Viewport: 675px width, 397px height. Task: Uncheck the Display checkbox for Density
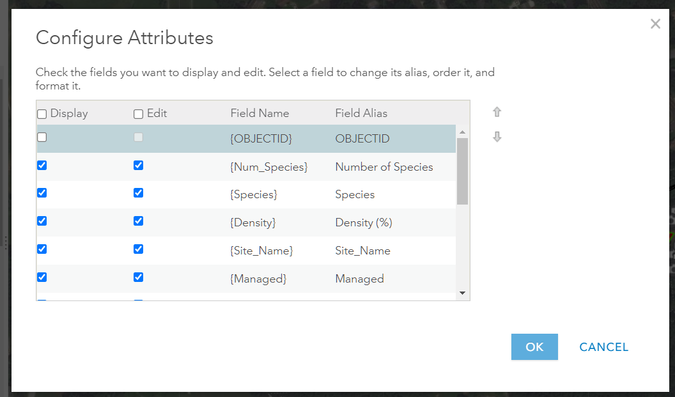pyautogui.click(x=42, y=221)
